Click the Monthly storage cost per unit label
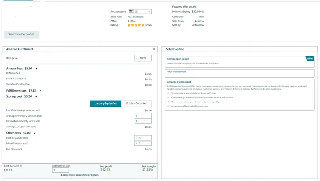This screenshot has width=320, height=181. coord(23,110)
